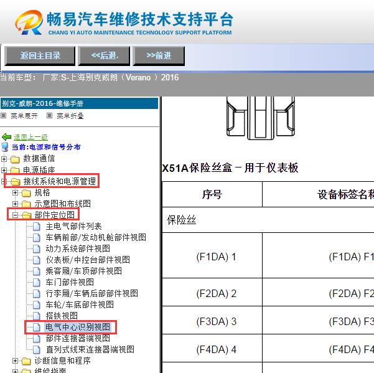374x373 pixels.
Task: Expand the 电源插座 folder node
Action: (4, 170)
